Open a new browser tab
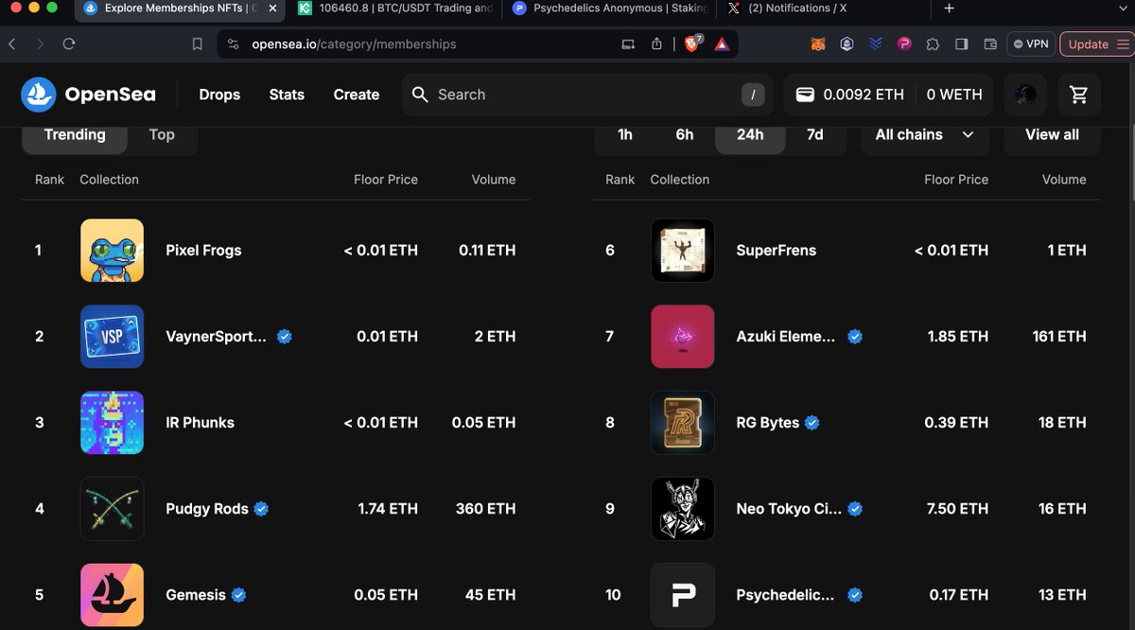The height and width of the screenshot is (630, 1135). pos(950,9)
